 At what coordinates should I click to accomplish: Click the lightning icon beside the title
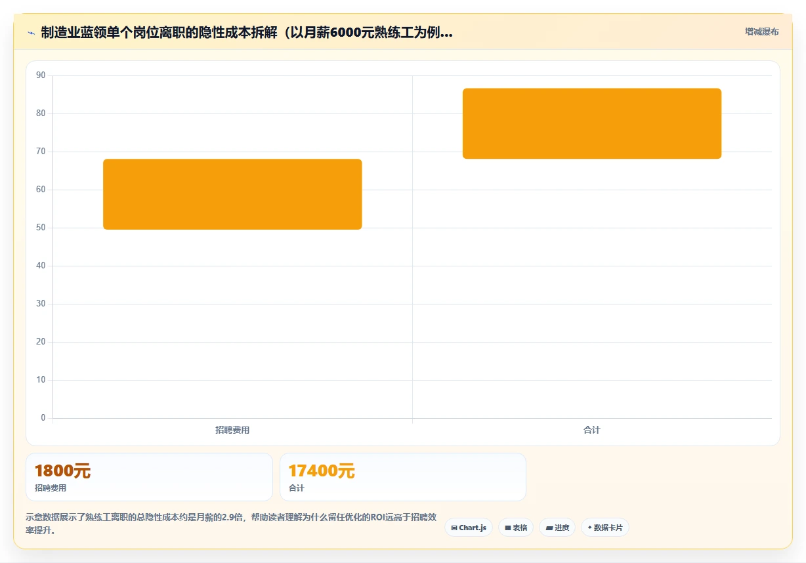pyautogui.click(x=31, y=33)
